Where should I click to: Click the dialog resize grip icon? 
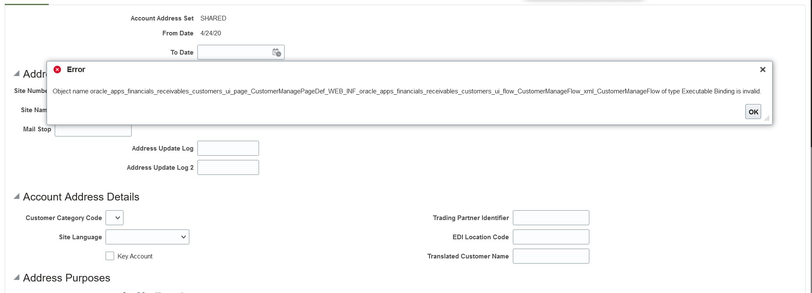coord(767,118)
